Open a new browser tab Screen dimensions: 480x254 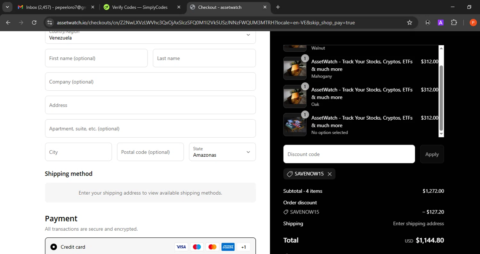[278, 7]
